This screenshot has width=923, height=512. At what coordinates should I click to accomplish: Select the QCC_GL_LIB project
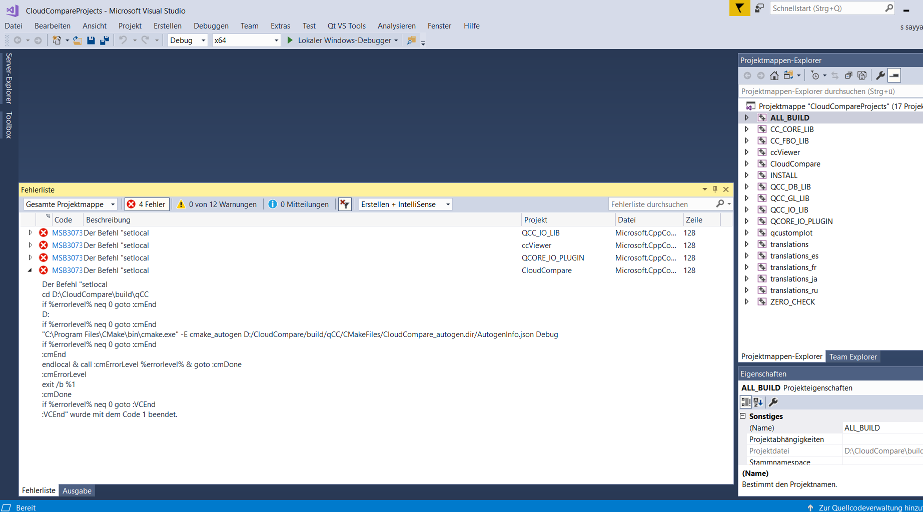[x=789, y=198]
